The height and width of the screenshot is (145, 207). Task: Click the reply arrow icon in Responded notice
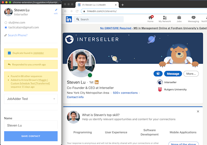(x=9, y=65)
